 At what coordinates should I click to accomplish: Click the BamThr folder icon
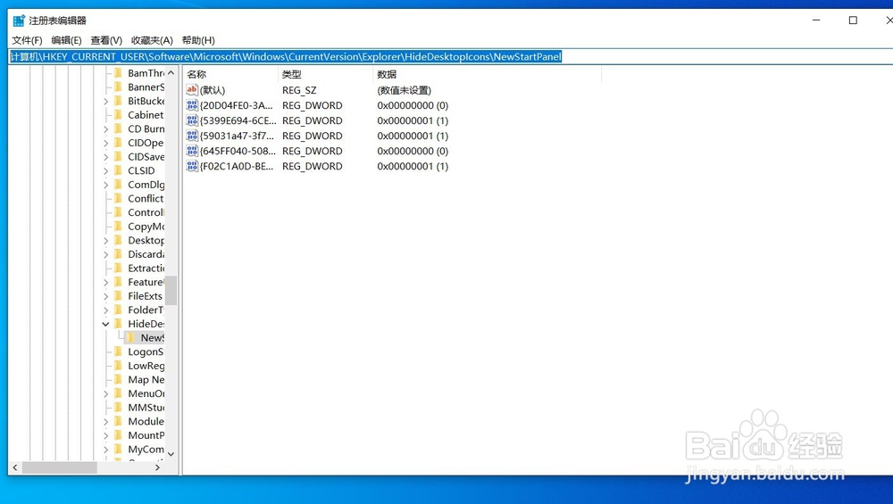click(119, 73)
